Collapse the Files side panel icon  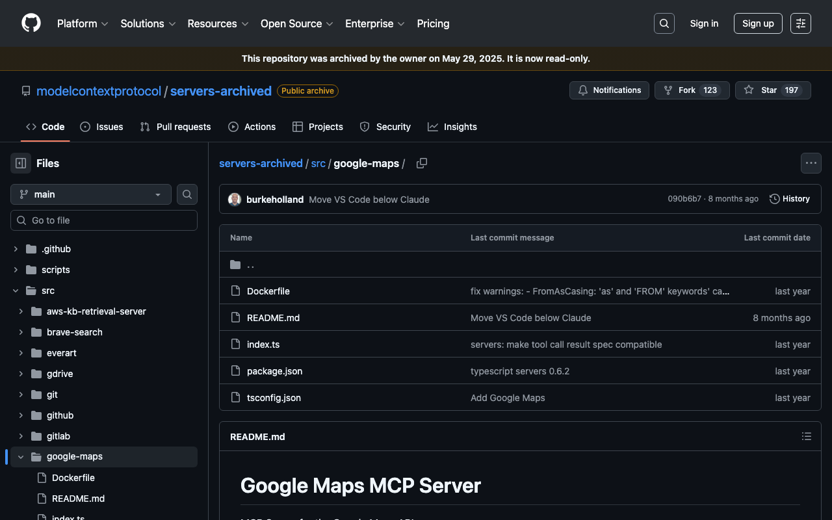tap(21, 163)
